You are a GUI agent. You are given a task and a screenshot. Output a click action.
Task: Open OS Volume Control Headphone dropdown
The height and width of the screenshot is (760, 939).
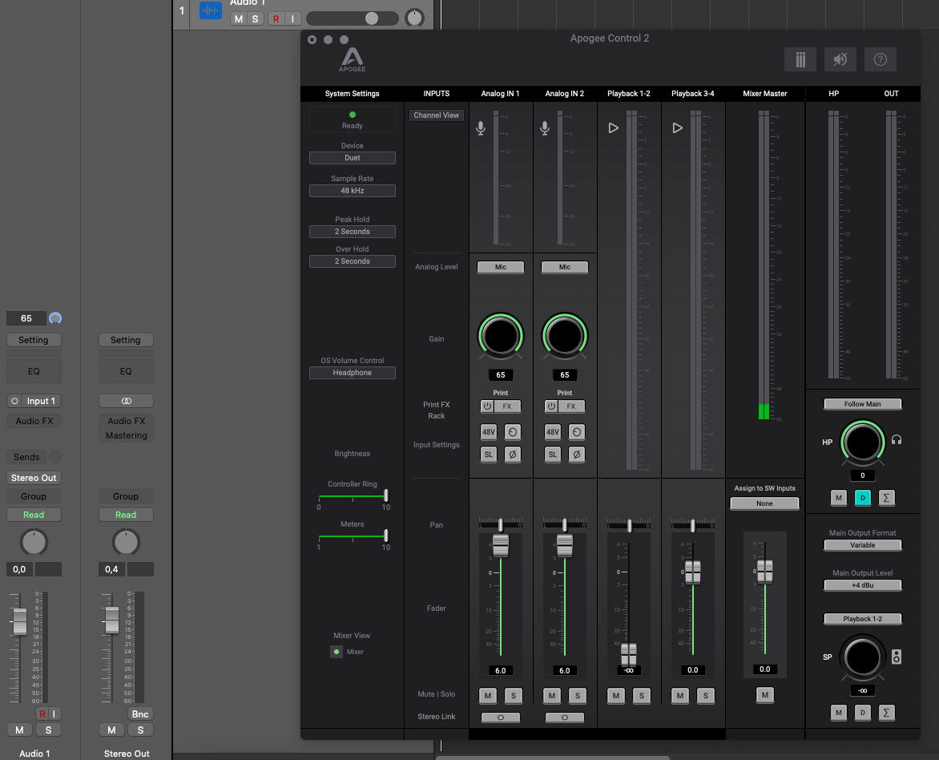pyautogui.click(x=353, y=373)
